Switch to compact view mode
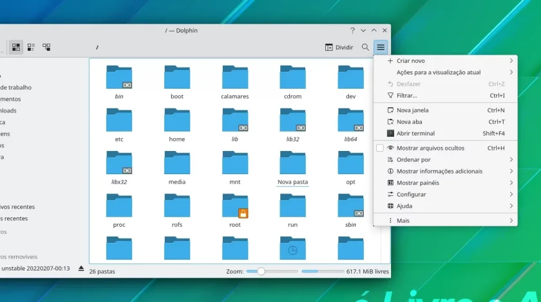Viewport: 541px width, 302px height. tap(31, 47)
